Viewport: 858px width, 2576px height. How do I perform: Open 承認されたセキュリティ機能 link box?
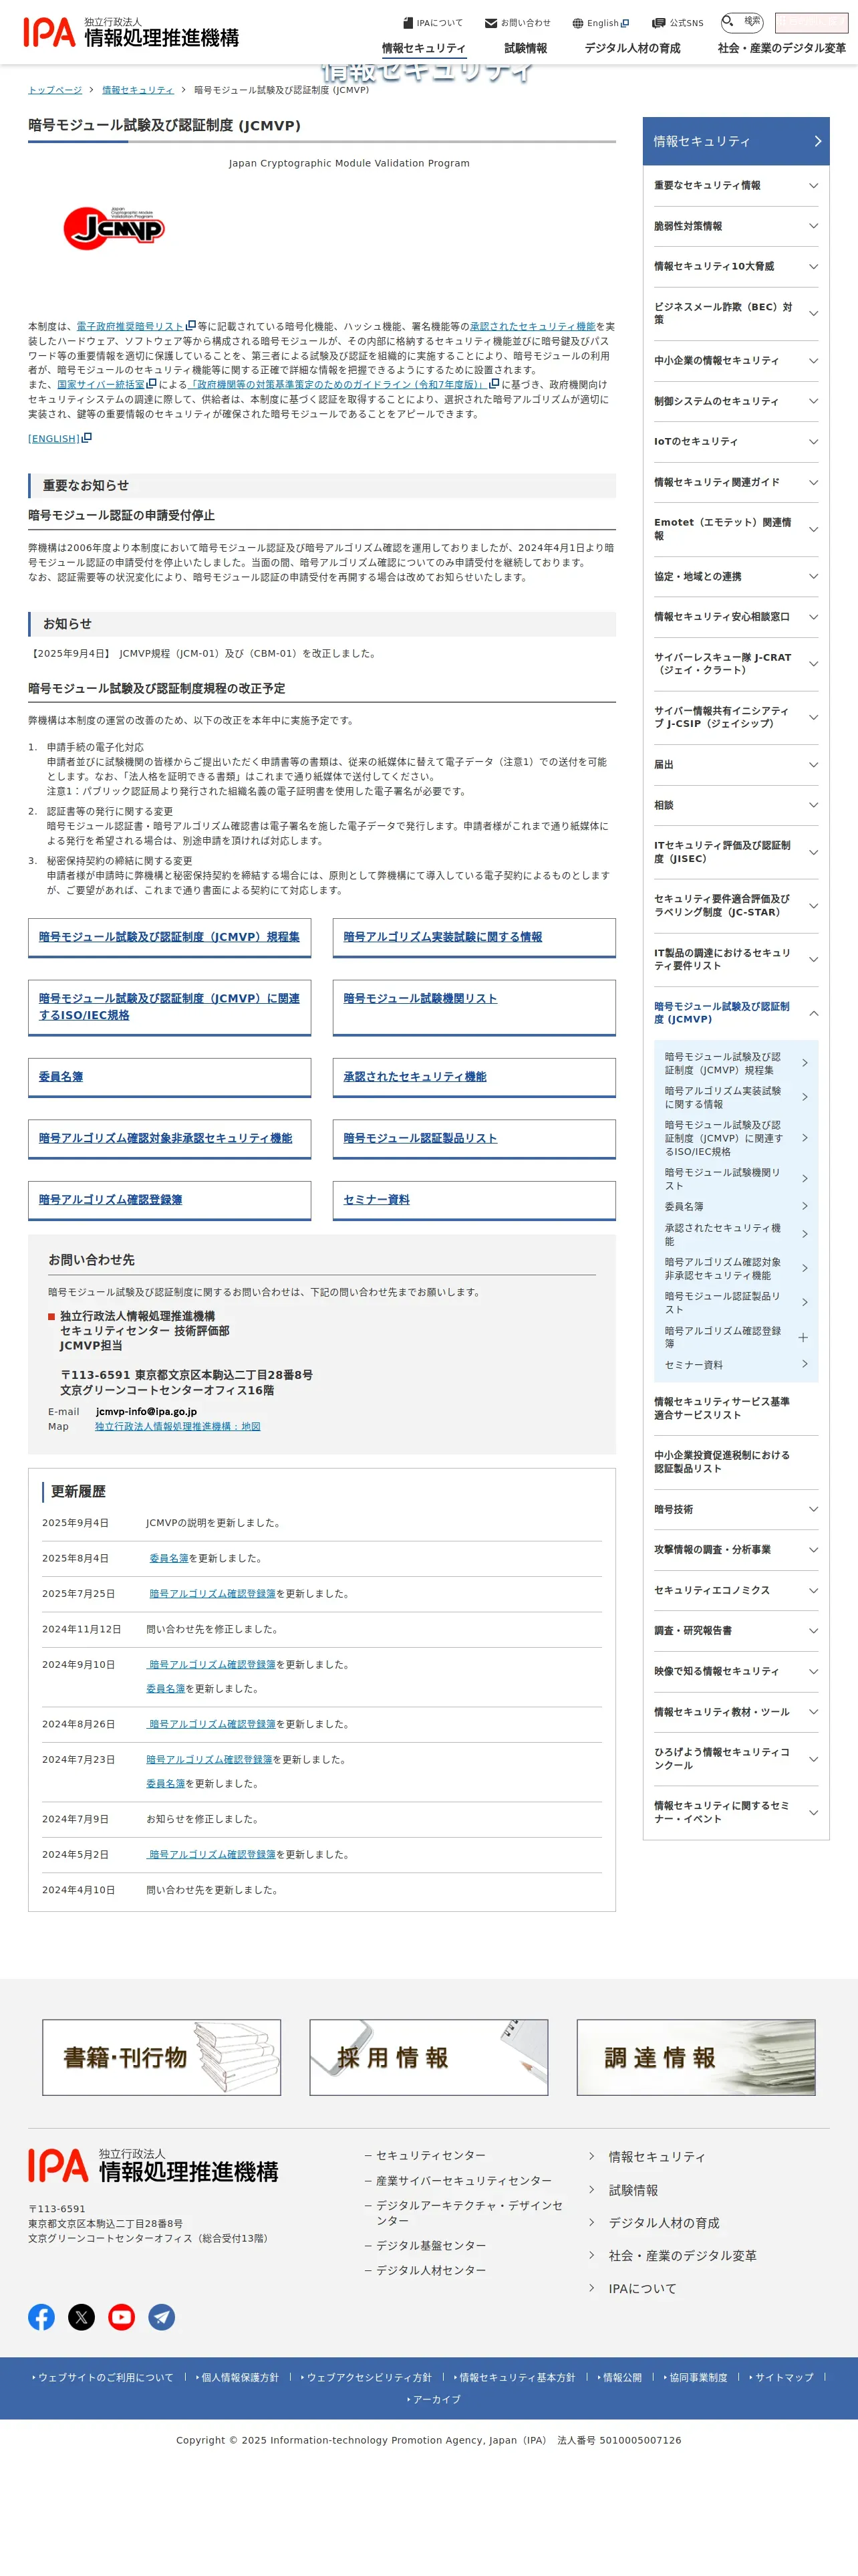click(x=474, y=1077)
